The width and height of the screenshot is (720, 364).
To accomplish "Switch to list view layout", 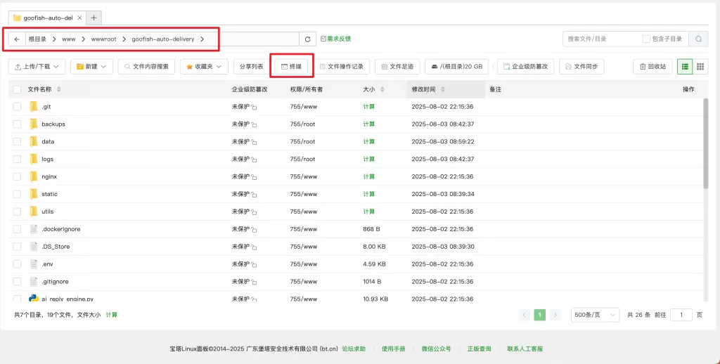I will coord(684,67).
